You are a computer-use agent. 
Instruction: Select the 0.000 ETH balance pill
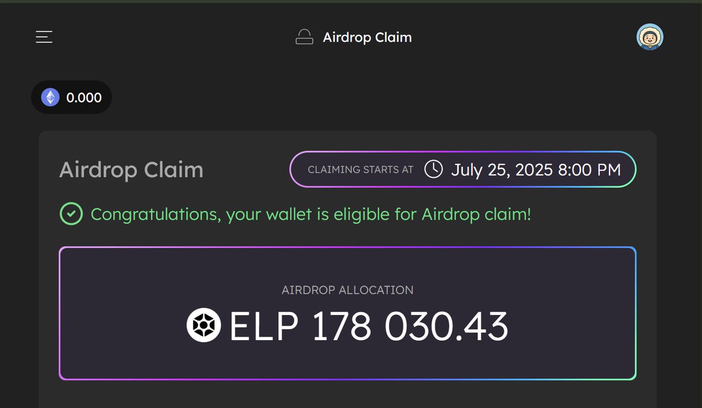(x=71, y=98)
